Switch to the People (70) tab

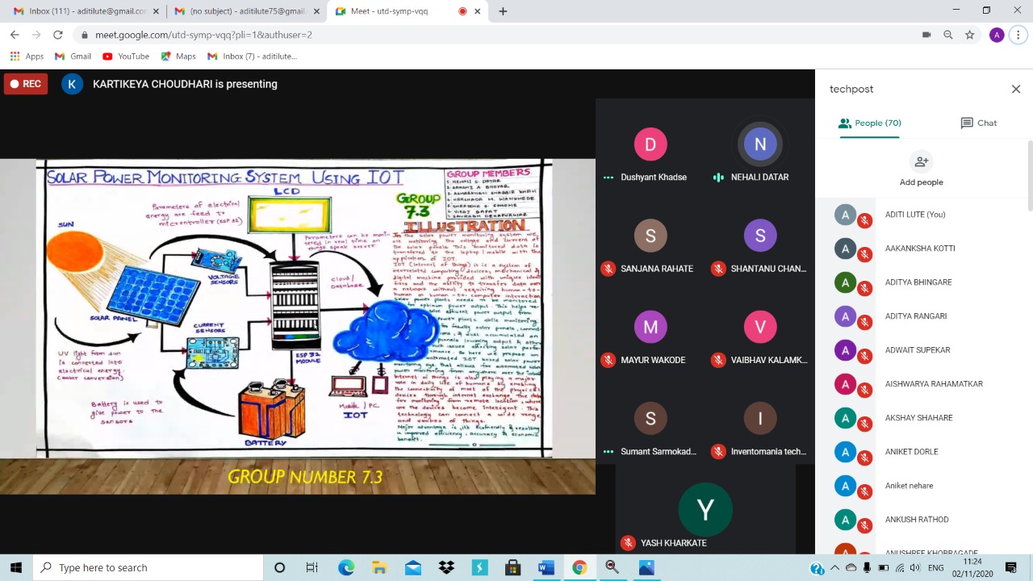(870, 123)
